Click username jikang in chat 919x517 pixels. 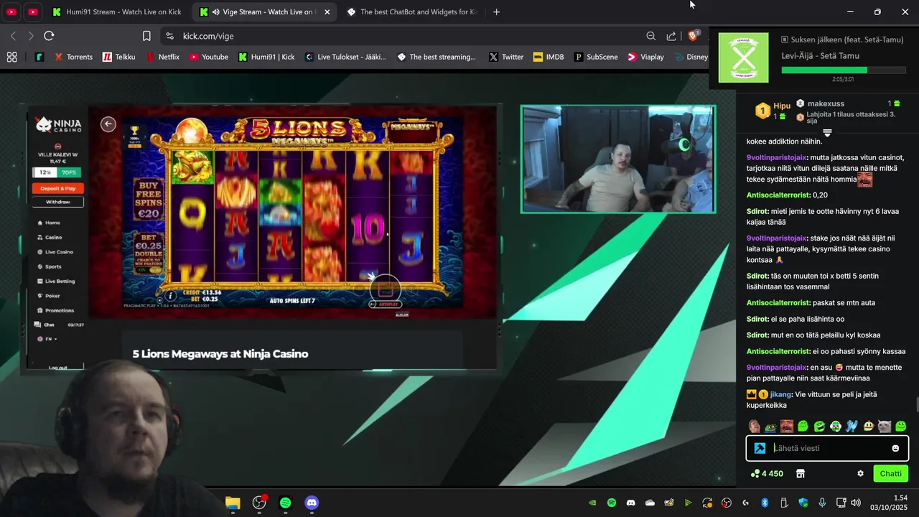click(x=780, y=394)
